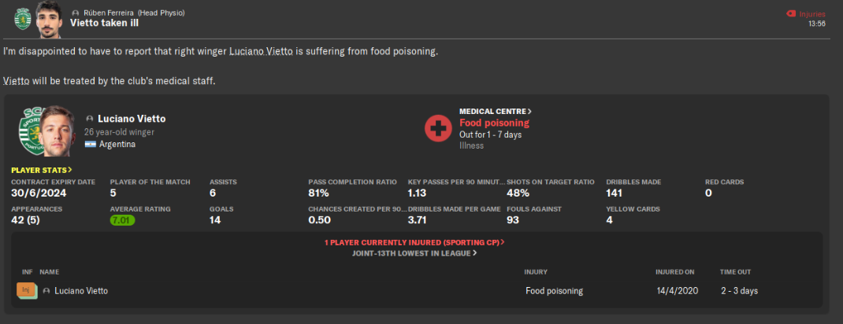Screen dimensions: 843x324
Task: Click the Injuries category label
Action: coord(811,14)
